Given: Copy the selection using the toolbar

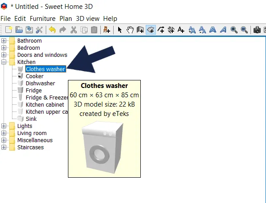Looking at the screenshot, I should [84, 30].
